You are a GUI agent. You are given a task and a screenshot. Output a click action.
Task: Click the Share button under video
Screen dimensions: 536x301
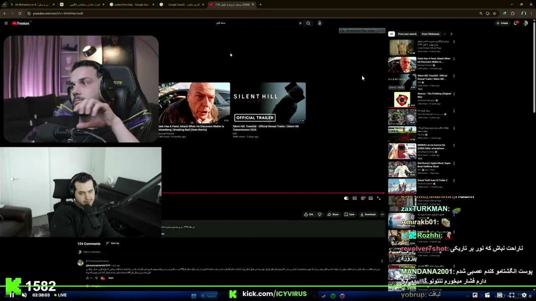pyautogui.click(x=333, y=214)
